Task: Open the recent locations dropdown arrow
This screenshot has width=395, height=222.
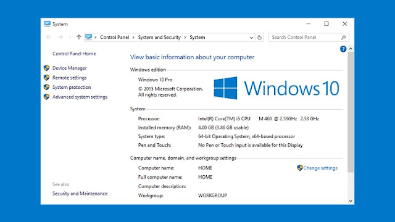Action: pyautogui.click(x=70, y=37)
